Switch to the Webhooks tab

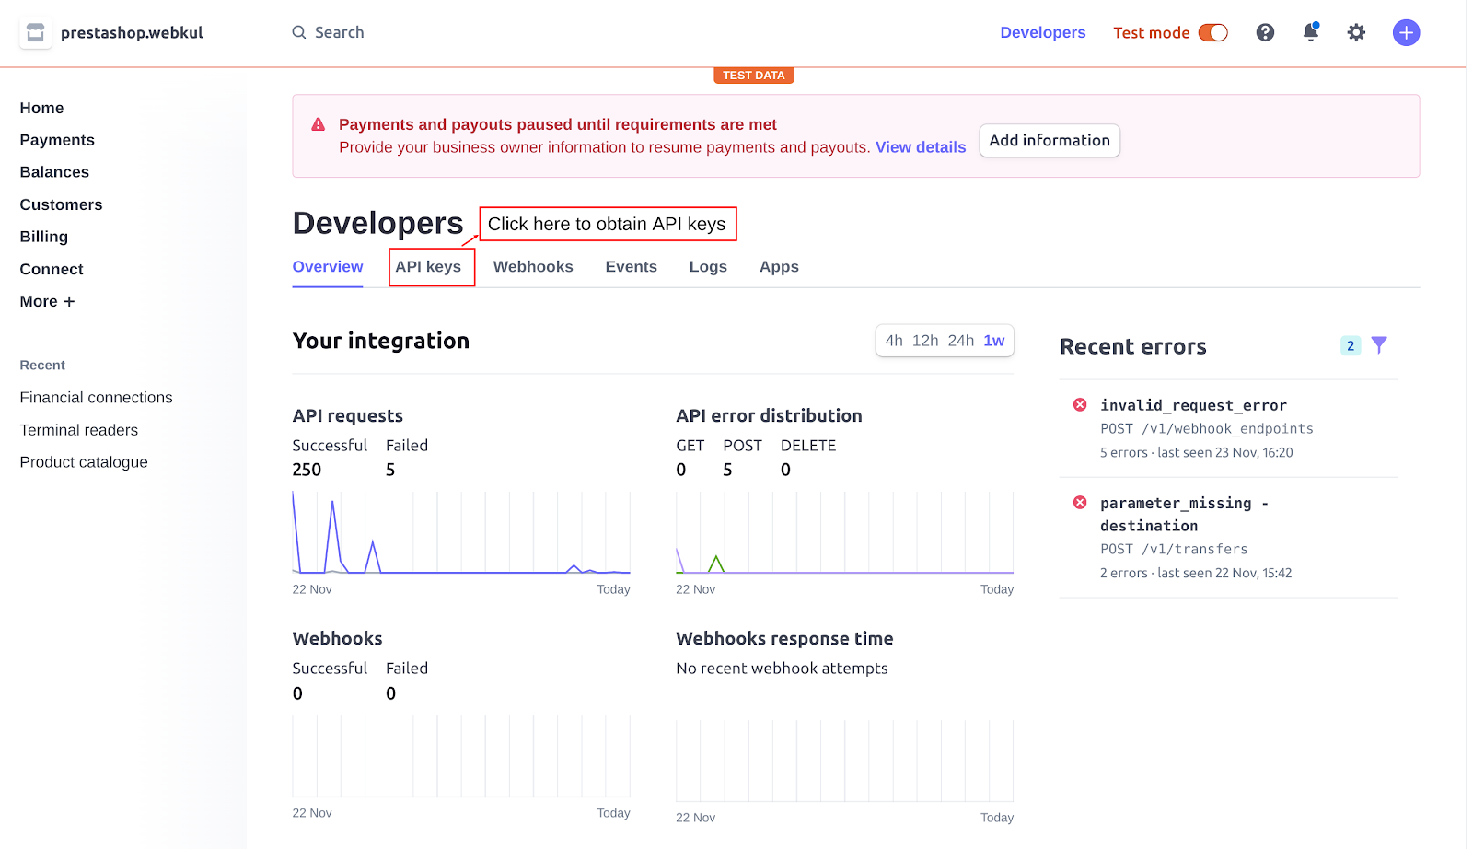533,266
